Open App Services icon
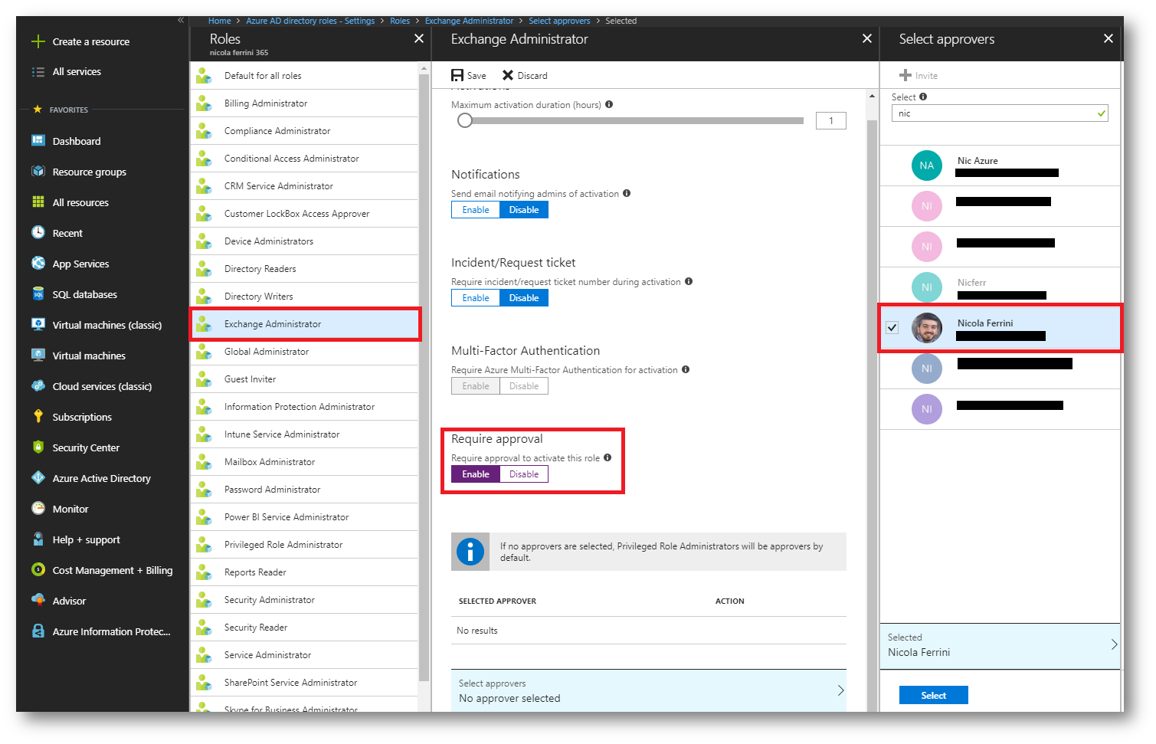Screen dimensions: 1156x744 point(38,264)
